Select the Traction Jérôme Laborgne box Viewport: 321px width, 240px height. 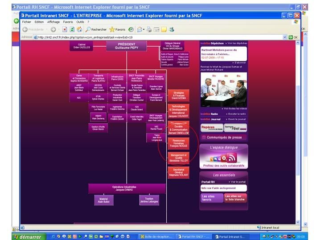(x=149, y=200)
